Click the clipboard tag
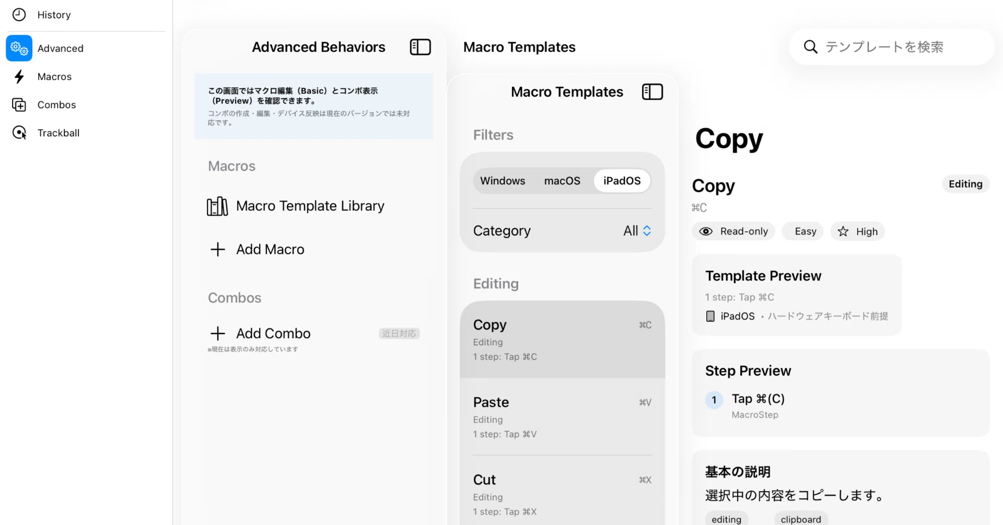 [801, 519]
